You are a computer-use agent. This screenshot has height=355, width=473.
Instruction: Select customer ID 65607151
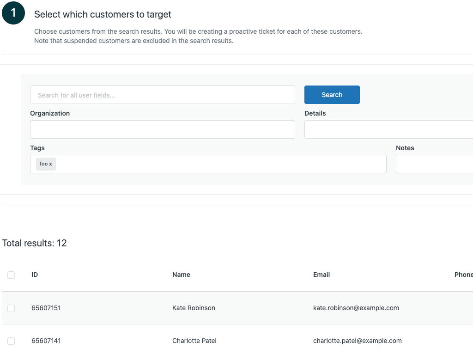tap(46, 308)
